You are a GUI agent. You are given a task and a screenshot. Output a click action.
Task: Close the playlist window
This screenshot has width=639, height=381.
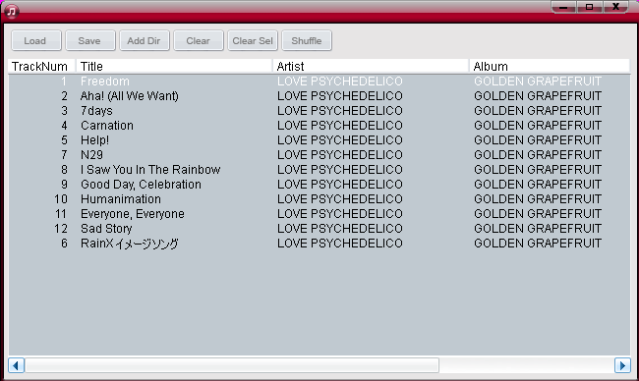pos(615,7)
